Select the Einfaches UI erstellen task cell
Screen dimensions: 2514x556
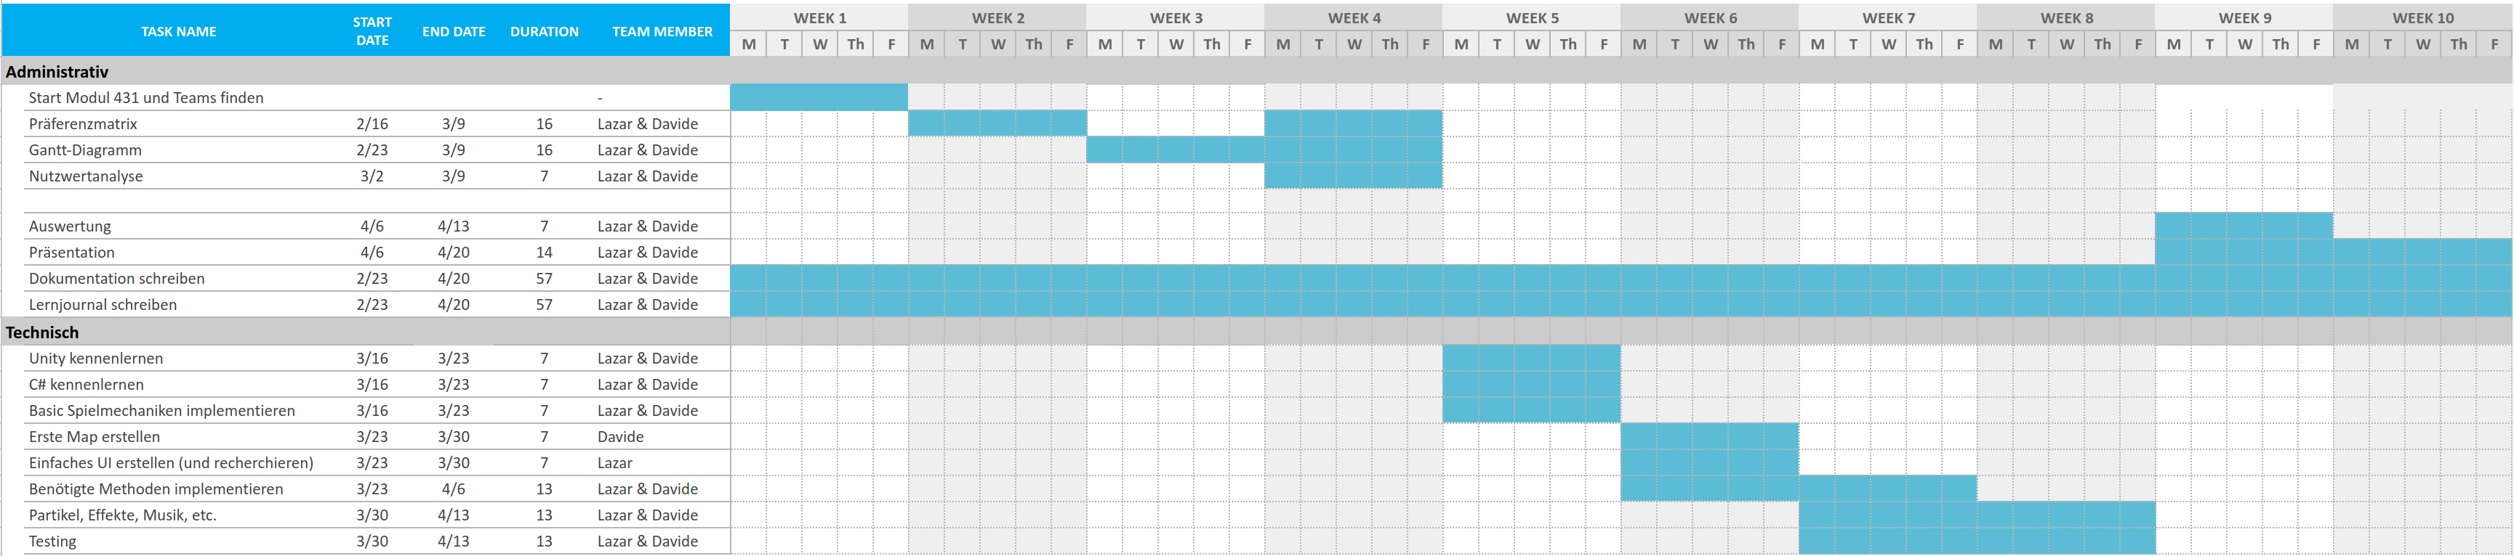click(x=171, y=464)
